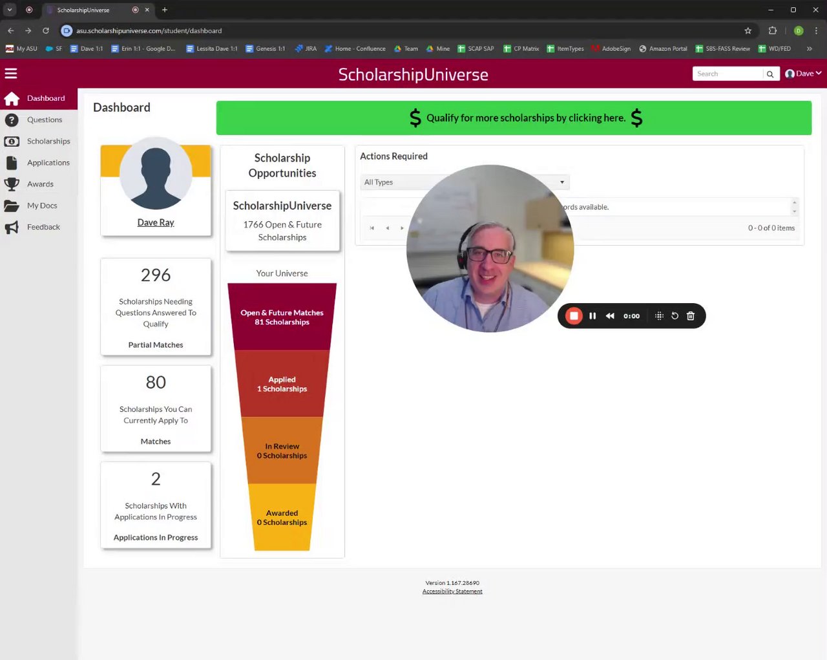Open the Amazon Portal bookmark
This screenshot has height=660, width=827.
[663, 48]
